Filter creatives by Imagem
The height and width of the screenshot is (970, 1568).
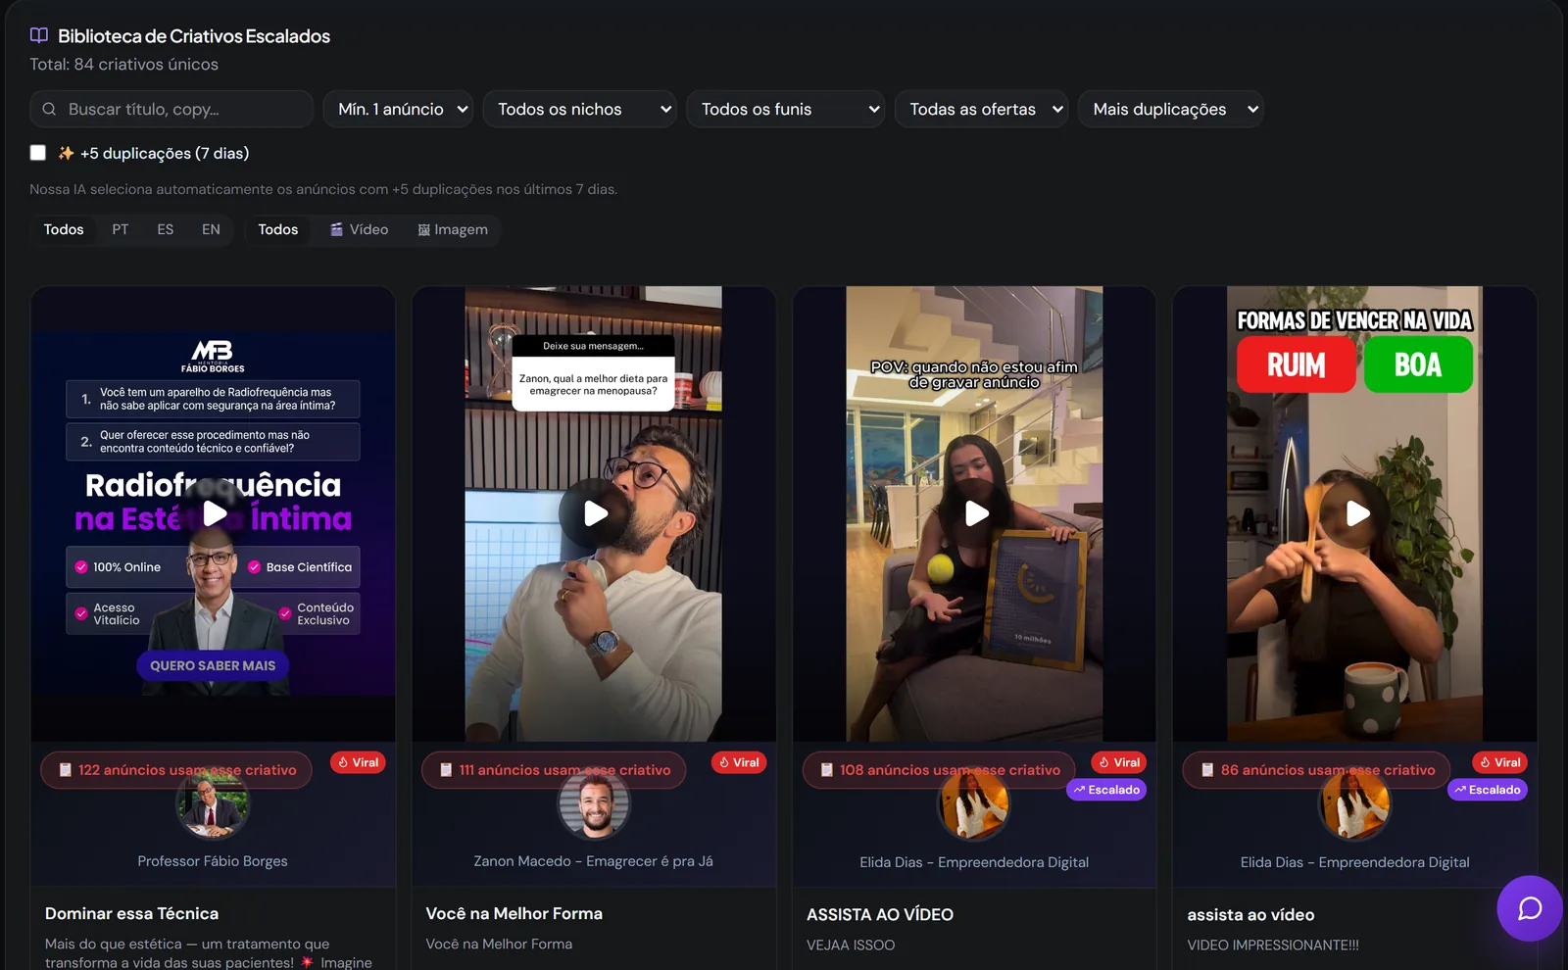pyautogui.click(x=453, y=229)
